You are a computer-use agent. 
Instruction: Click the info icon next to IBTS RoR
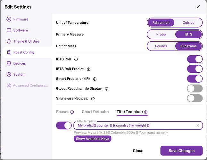coord(76,59)
